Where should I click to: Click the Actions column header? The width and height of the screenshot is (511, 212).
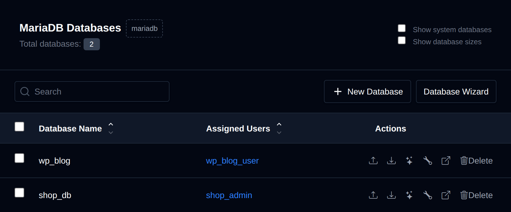pos(391,128)
